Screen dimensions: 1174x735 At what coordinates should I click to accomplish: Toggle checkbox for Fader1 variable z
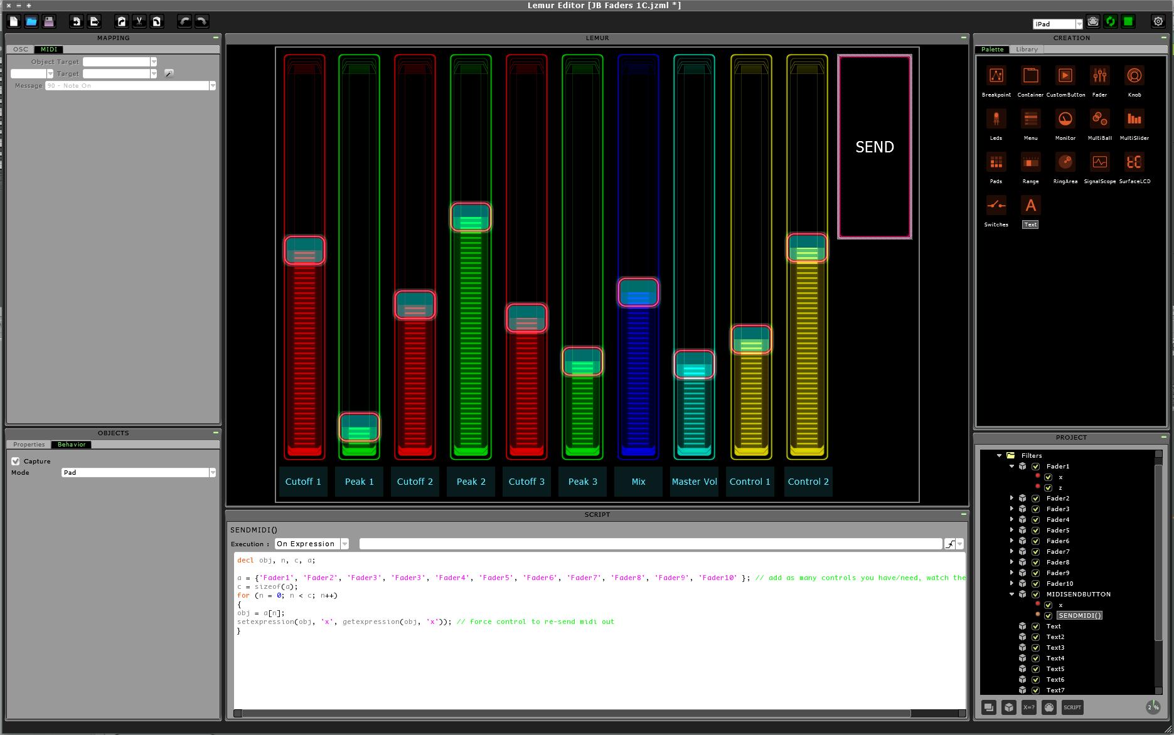[x=1049, y=488]
